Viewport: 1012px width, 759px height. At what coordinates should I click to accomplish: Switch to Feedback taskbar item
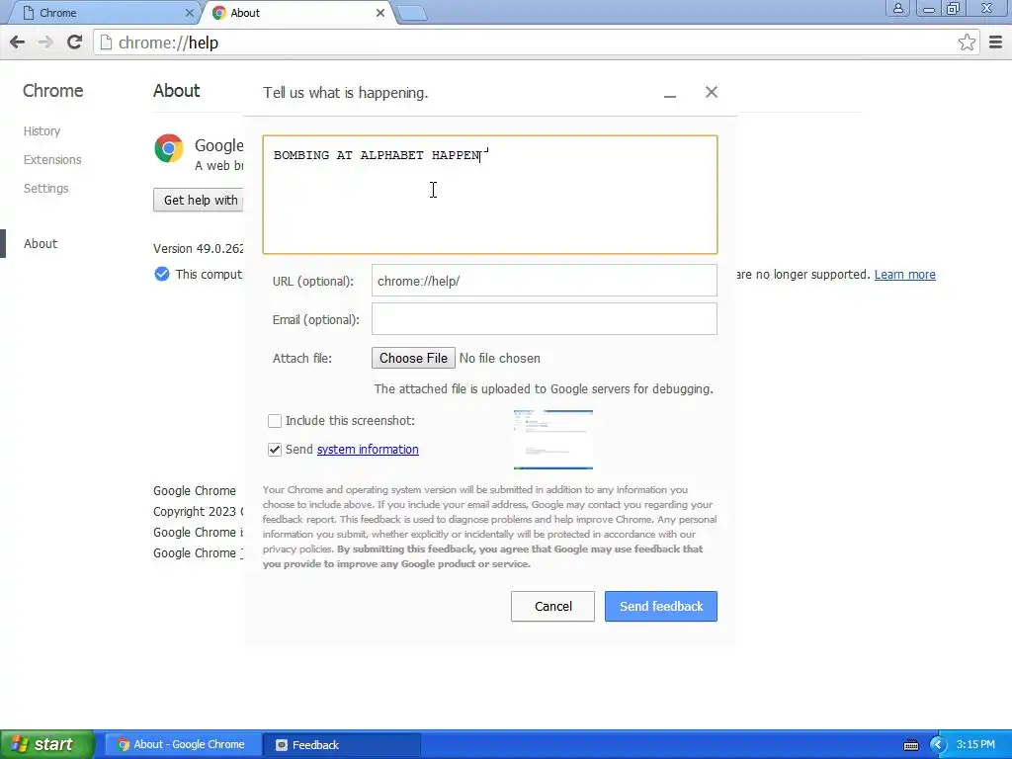point(342,745)
